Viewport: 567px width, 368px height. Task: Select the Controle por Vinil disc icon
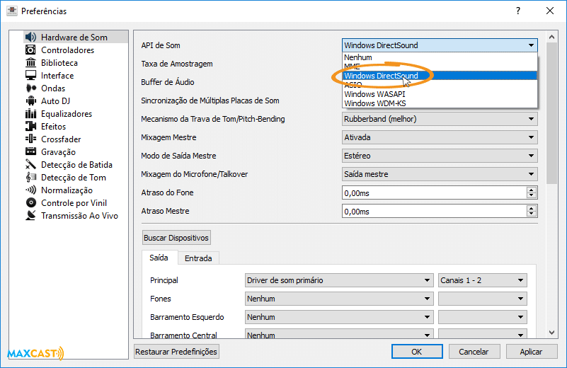[30, 203]
